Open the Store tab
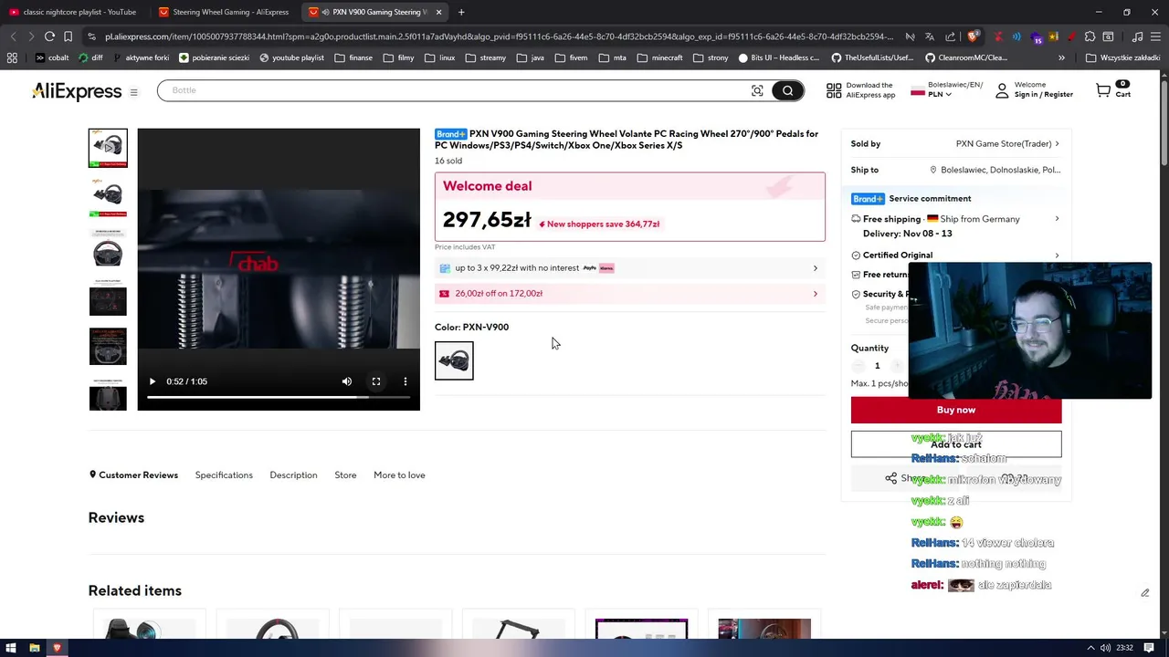The width and height of the screenshot is (1169, 657). (x=345, y=475)
